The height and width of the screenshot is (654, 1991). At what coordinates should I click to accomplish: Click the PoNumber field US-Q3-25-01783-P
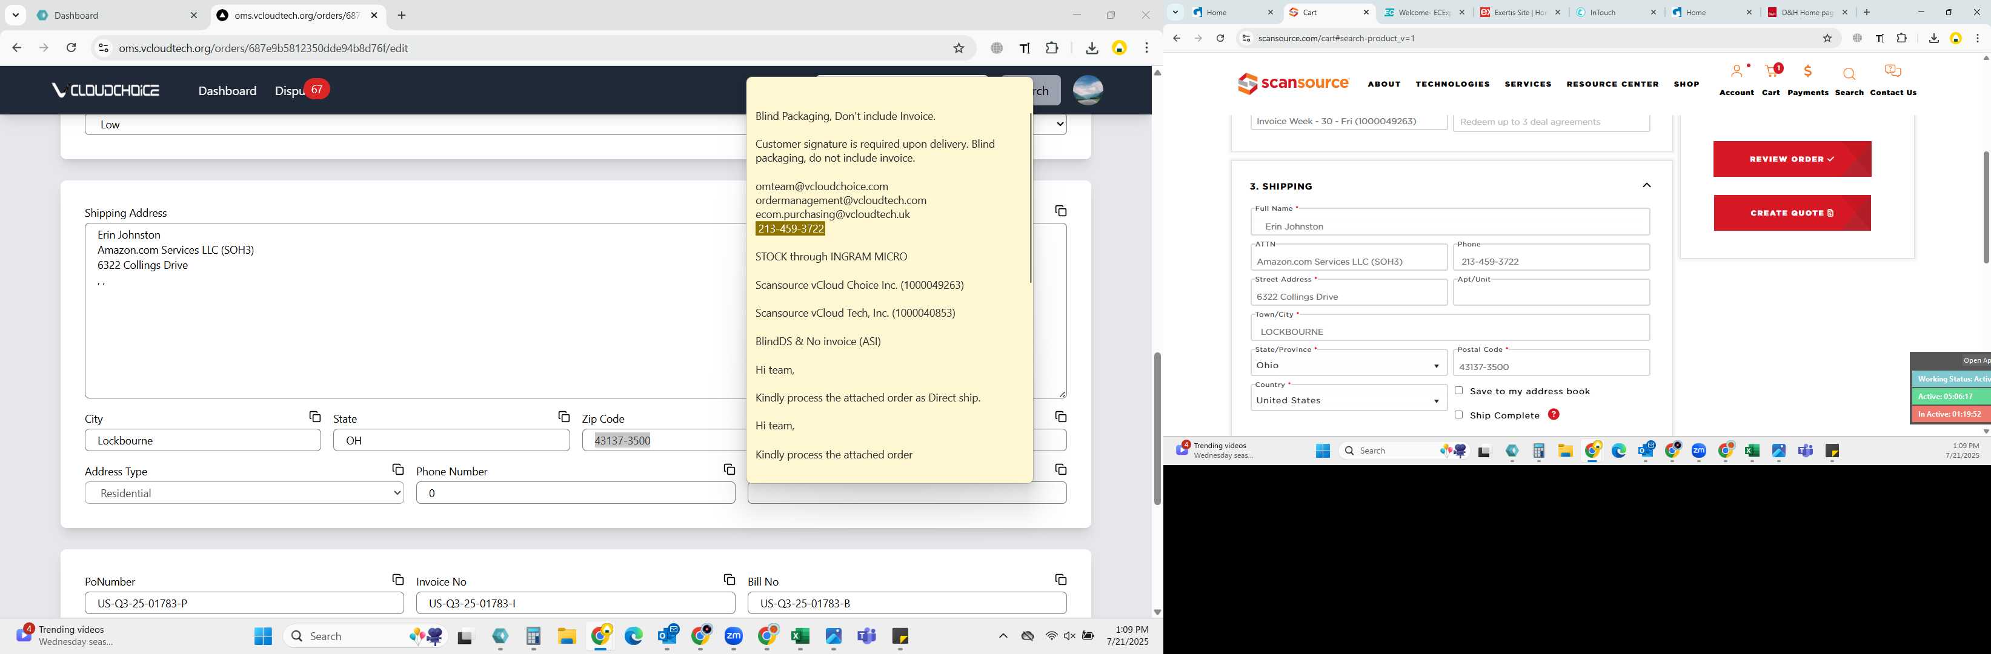click(244, 603)
